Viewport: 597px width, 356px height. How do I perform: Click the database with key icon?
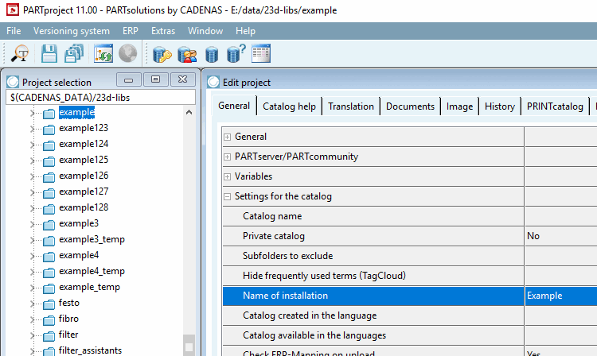coord(162,54)
